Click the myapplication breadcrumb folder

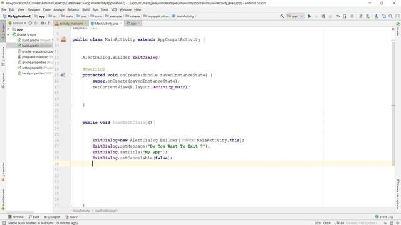pos(156,16)
